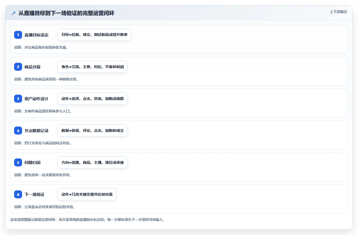
Task: Click the 问题归因 step name
Action: tap(32, 162)
